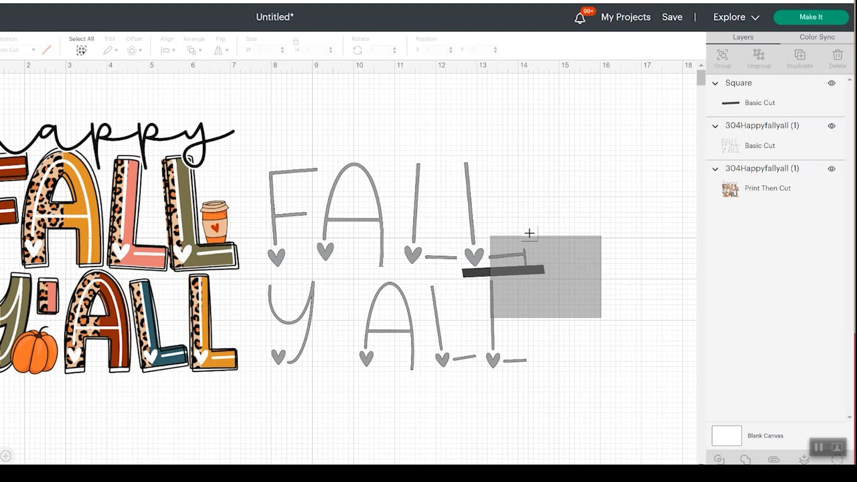Viewport: 857px width, 482px height.
Task: Open the Flip tool
Action: (x=218, y=50)
